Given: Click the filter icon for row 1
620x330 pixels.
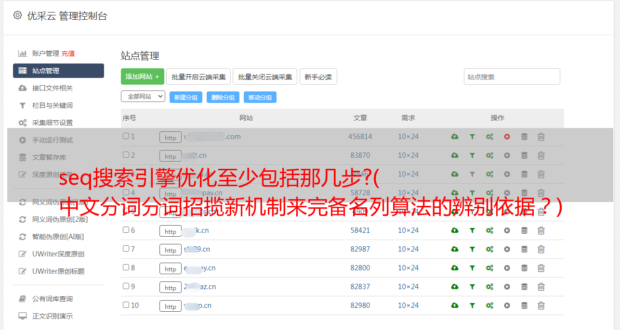Looking at the screenshot, I should click(x=472, y=137).
